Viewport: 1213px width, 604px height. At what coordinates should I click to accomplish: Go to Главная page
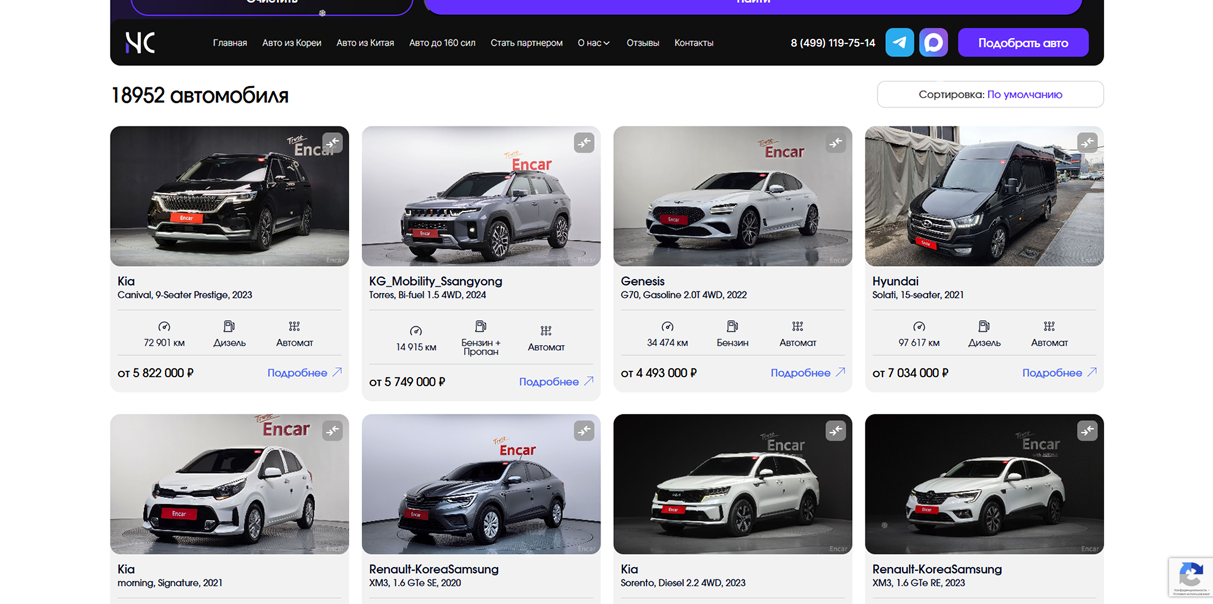tap(230, 43)
